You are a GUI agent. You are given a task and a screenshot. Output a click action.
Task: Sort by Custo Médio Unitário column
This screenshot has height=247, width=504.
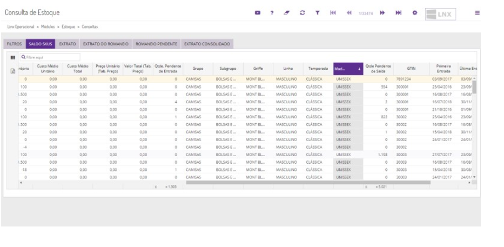pyautogui.click(x=48, y=69)
